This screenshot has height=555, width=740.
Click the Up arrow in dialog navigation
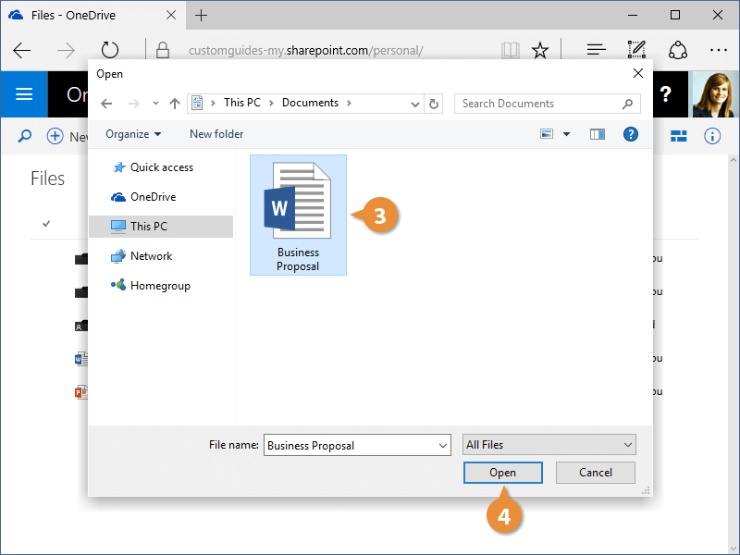[174, 104]
